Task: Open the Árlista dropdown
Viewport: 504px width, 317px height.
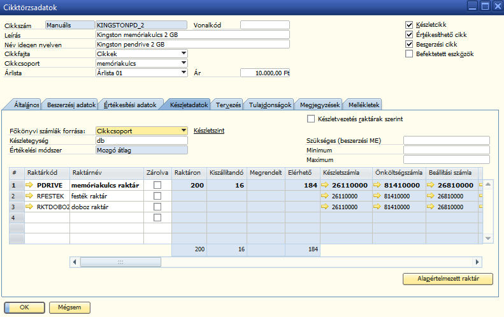Action: tap(184, 73)
